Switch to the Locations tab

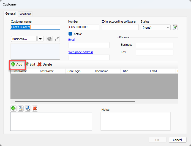click(x=25, y=14)
